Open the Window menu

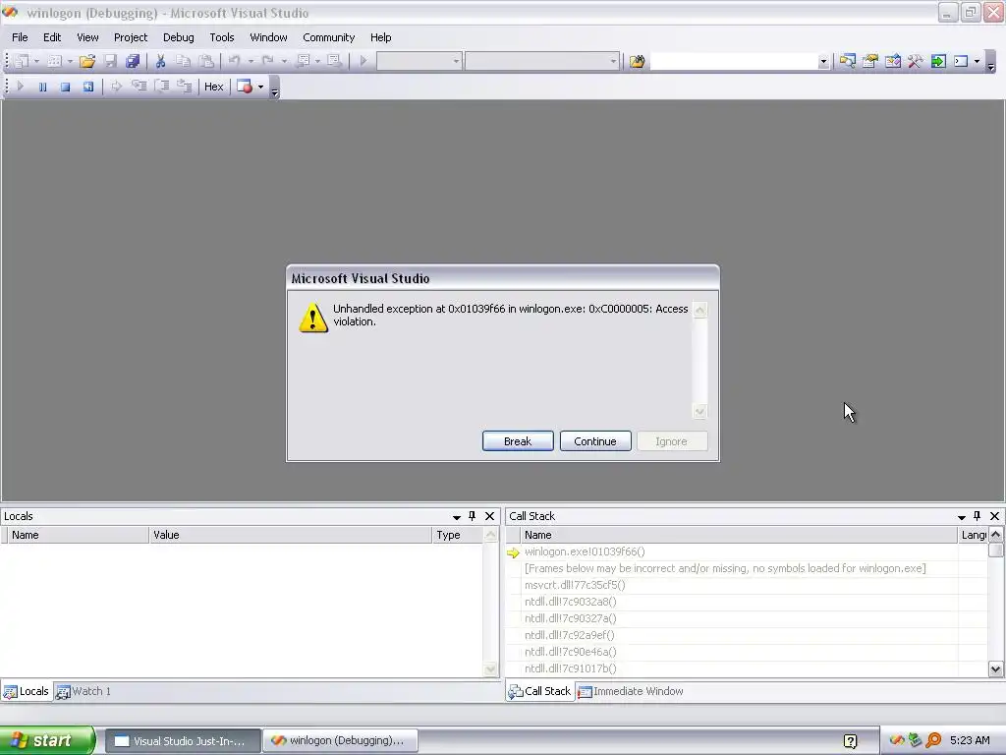(269, 37)
